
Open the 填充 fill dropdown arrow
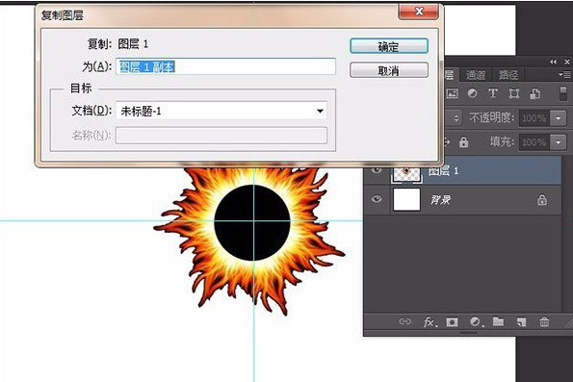pos(558,141)
